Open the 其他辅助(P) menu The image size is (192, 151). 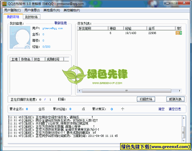pyautogui.click(x=72, y=10)
